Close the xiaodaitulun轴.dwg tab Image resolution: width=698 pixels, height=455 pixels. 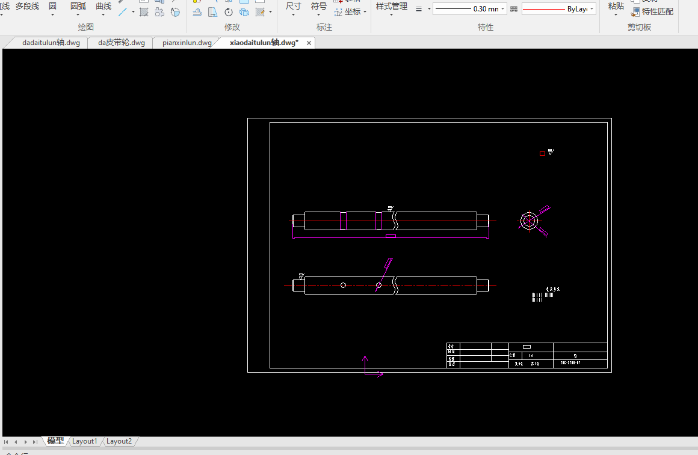309,43
